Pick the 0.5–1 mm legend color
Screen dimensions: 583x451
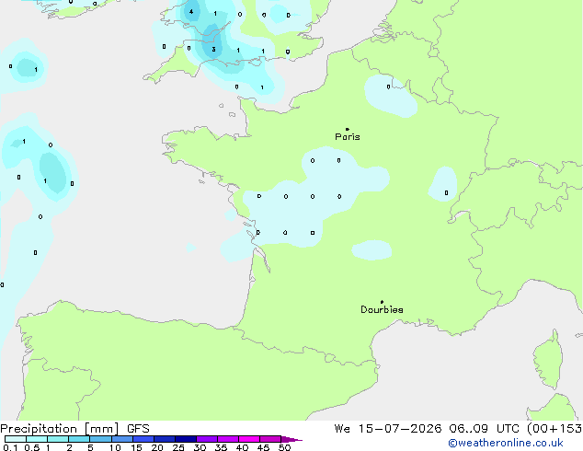37,439
